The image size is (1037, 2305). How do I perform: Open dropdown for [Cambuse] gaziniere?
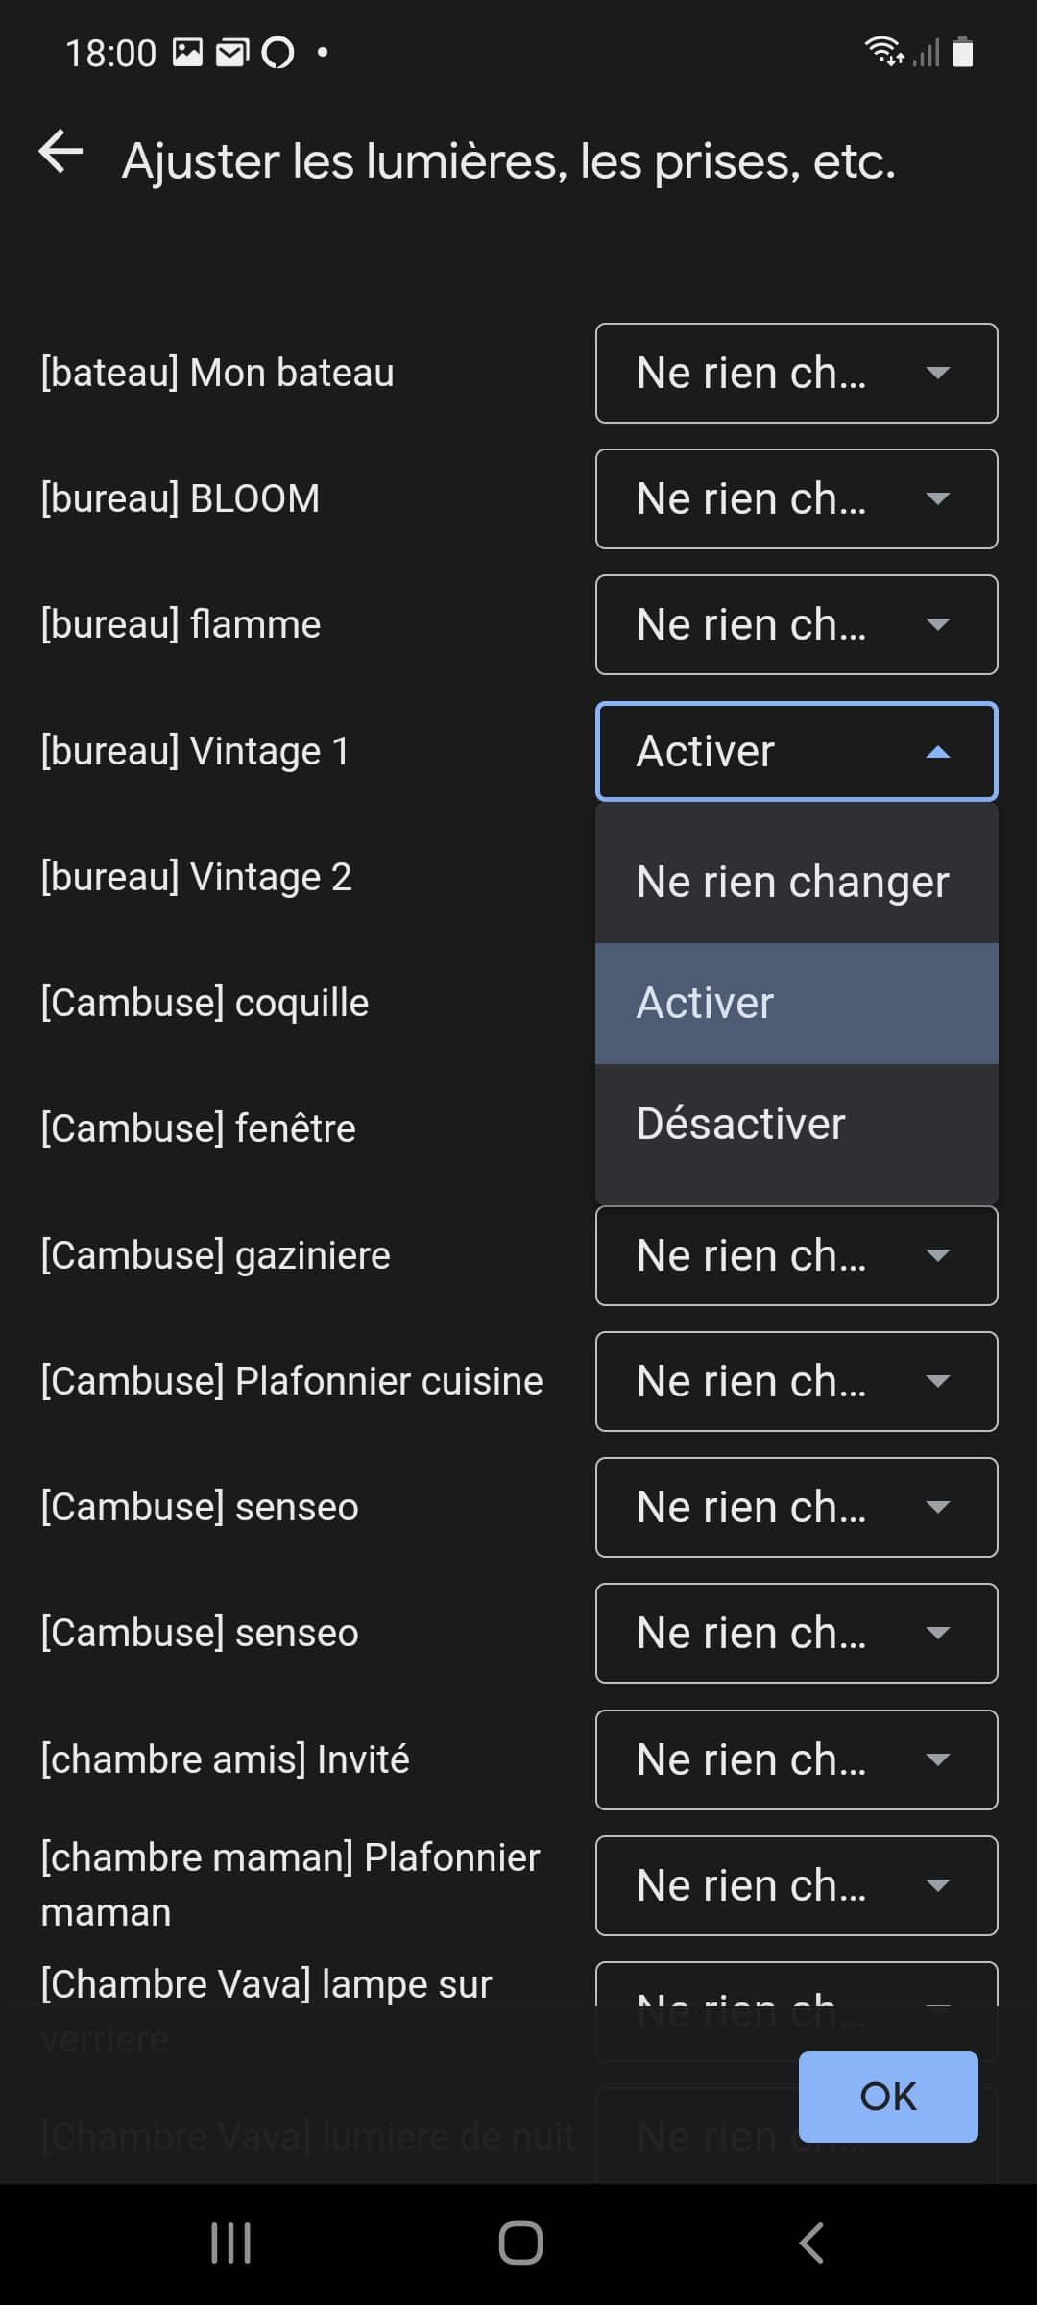pyautogui.click(x=797, y=1255)
